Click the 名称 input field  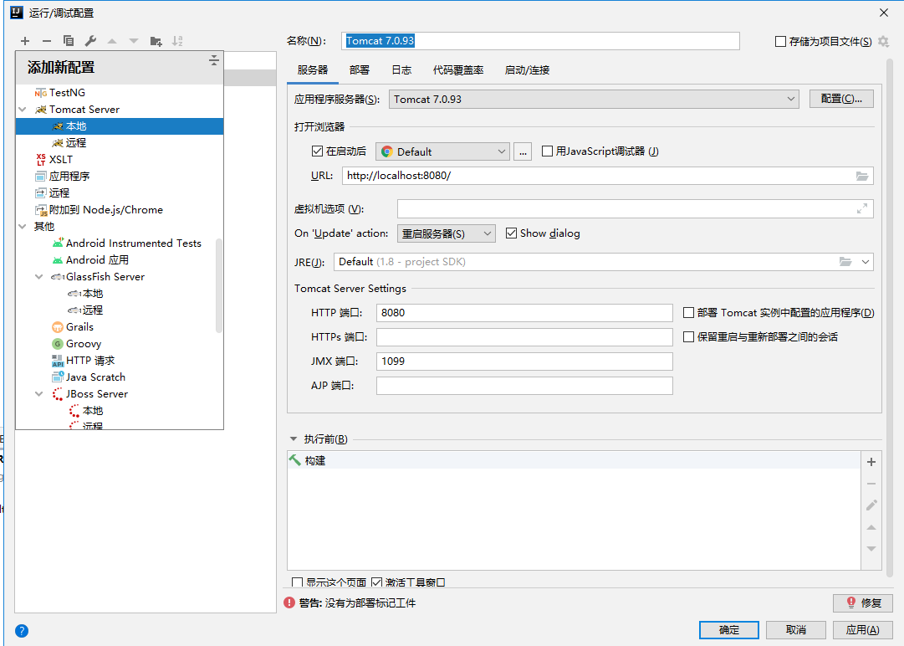pos(540,41)
